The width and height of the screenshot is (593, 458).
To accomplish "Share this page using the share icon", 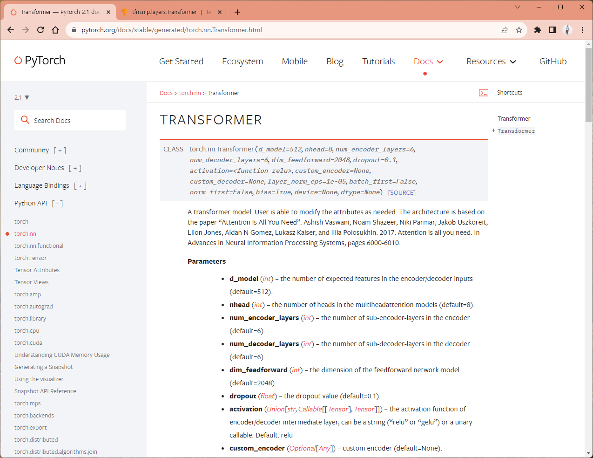I will click(x=504, y=30).
